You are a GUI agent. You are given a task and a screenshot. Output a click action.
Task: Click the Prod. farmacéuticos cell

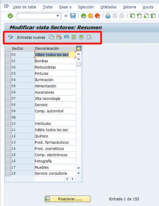[55, 142]
